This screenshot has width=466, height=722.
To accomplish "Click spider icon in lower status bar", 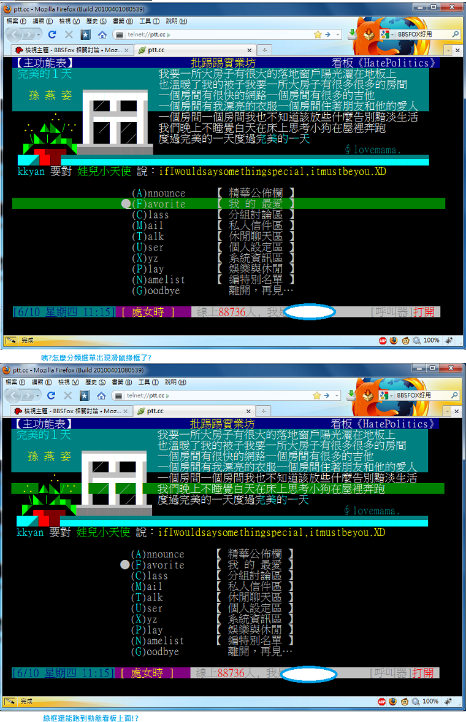I will click(448, 701).
